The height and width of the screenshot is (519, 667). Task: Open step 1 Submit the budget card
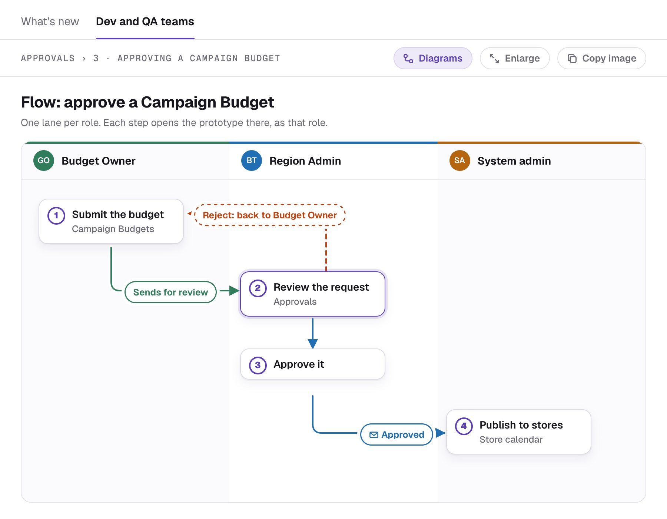111,221
